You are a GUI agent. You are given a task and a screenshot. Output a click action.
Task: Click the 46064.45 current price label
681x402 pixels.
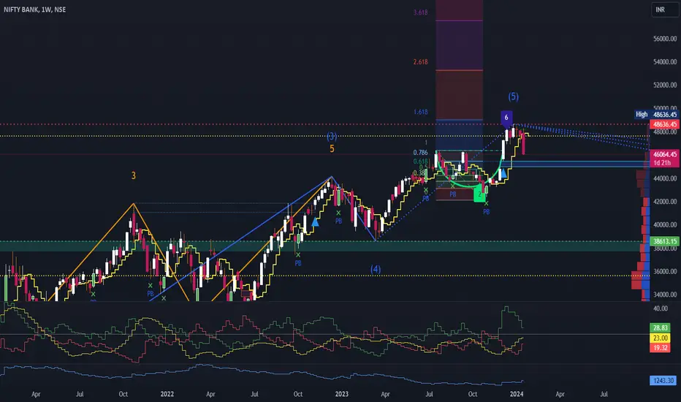point(665,154)
